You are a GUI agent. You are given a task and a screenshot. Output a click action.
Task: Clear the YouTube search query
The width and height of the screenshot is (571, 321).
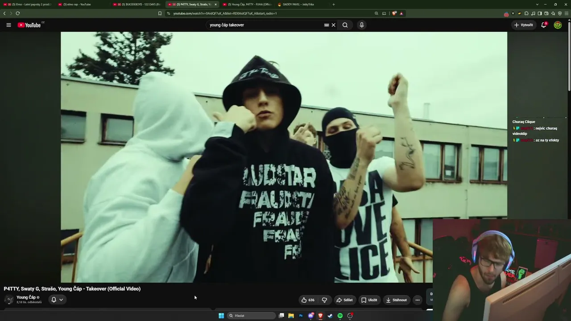pyautogui.click(x=333, y=25)
